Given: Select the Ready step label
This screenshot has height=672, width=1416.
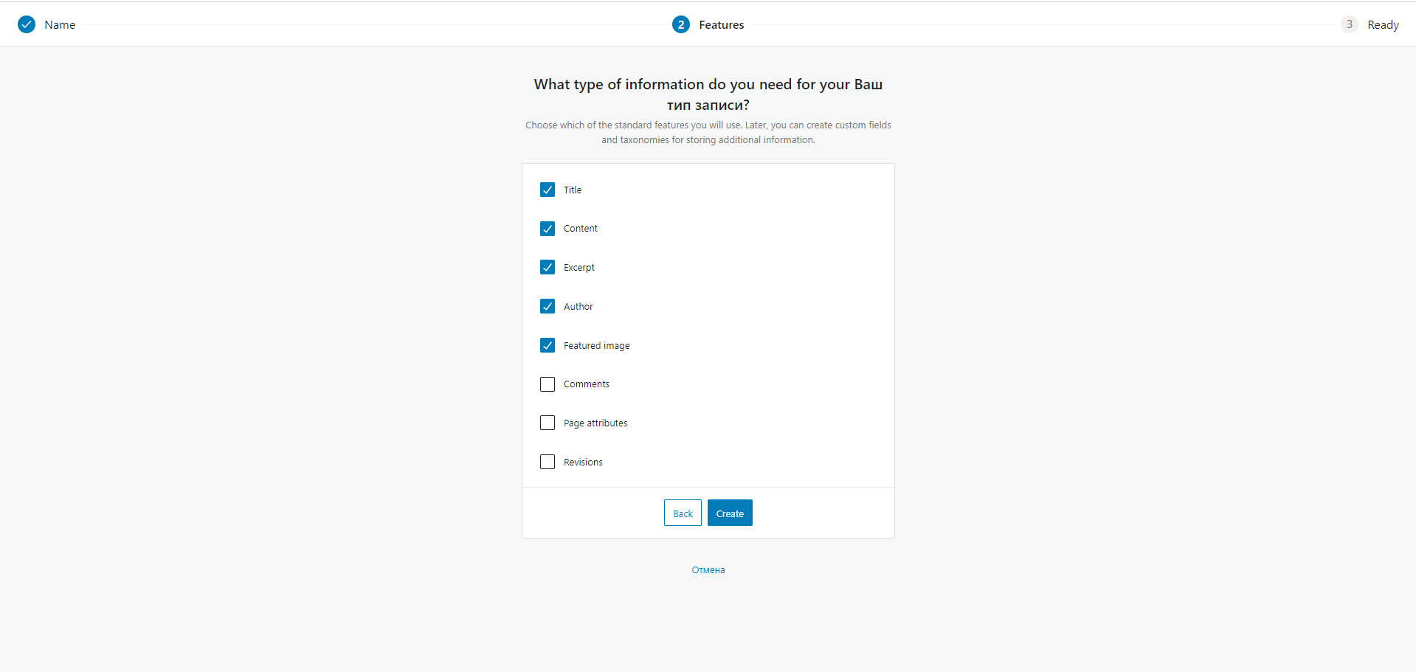Looking at the screenshot, I should click(x=1383, y=24).
